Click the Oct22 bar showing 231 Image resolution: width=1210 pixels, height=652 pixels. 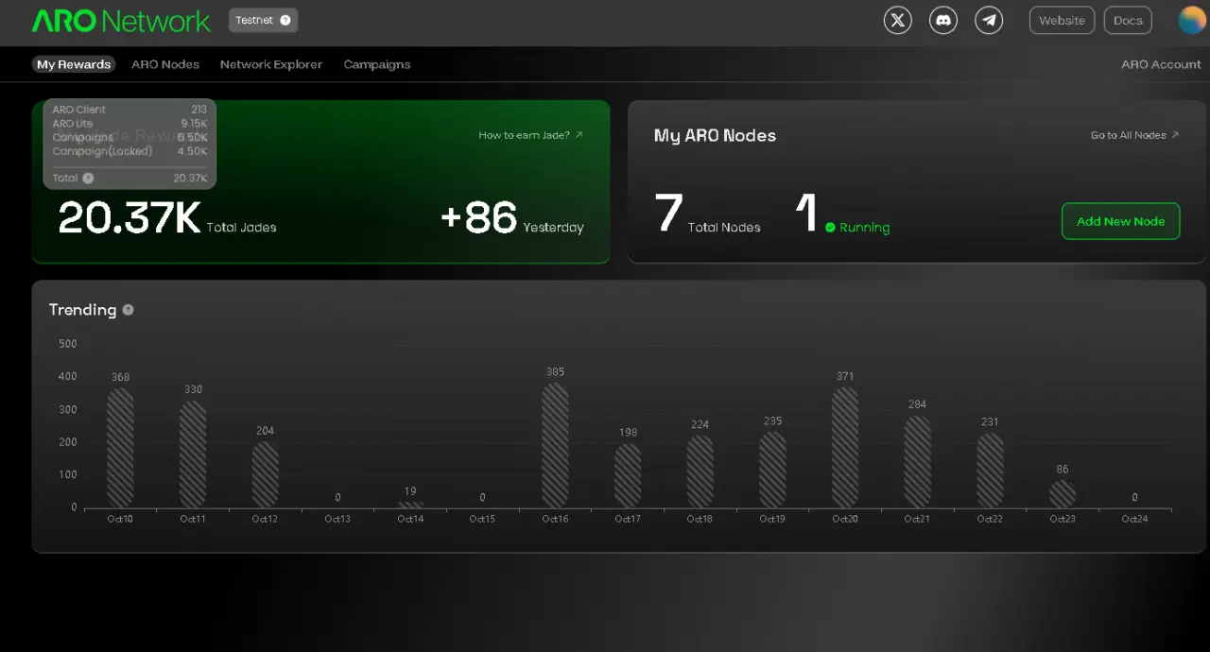(990, 470)
